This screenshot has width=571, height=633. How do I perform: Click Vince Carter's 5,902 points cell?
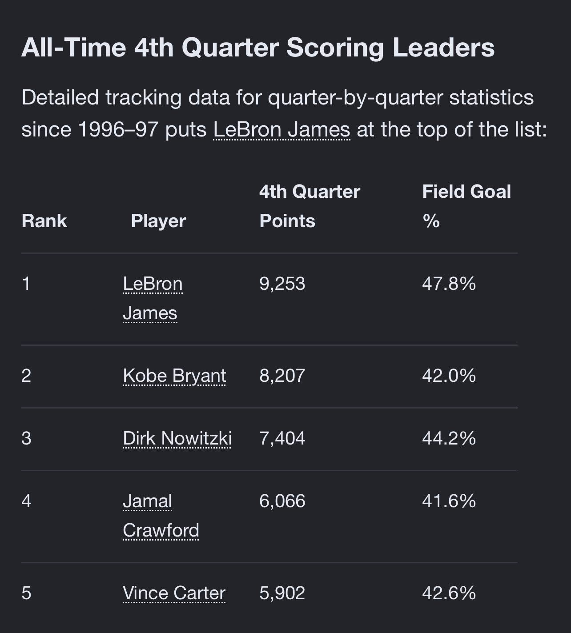[282, 593]
